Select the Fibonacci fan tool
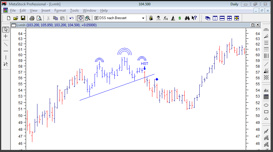The height and width of the screenshot is (152, 273). click(266, 36)
